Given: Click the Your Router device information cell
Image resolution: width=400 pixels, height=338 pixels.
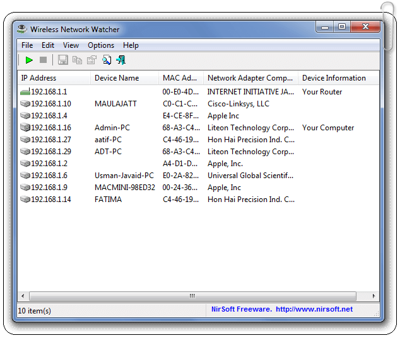Looking at the screenshot, I should coord(322,92).
